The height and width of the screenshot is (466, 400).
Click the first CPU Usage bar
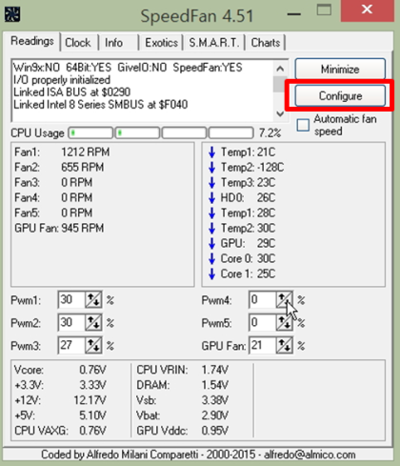pyautogui.click(x=90, y=132)
